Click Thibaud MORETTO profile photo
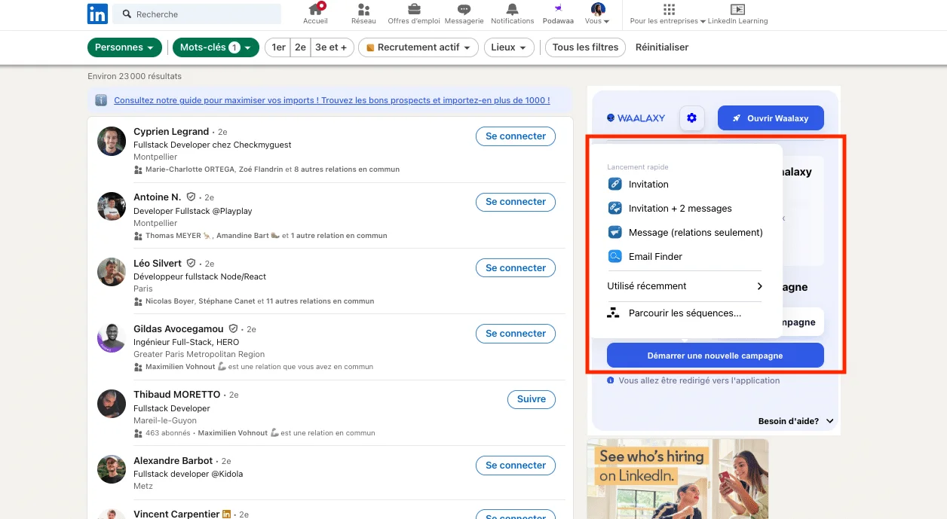This screenshot has width=947, height=519. [112, 404]
